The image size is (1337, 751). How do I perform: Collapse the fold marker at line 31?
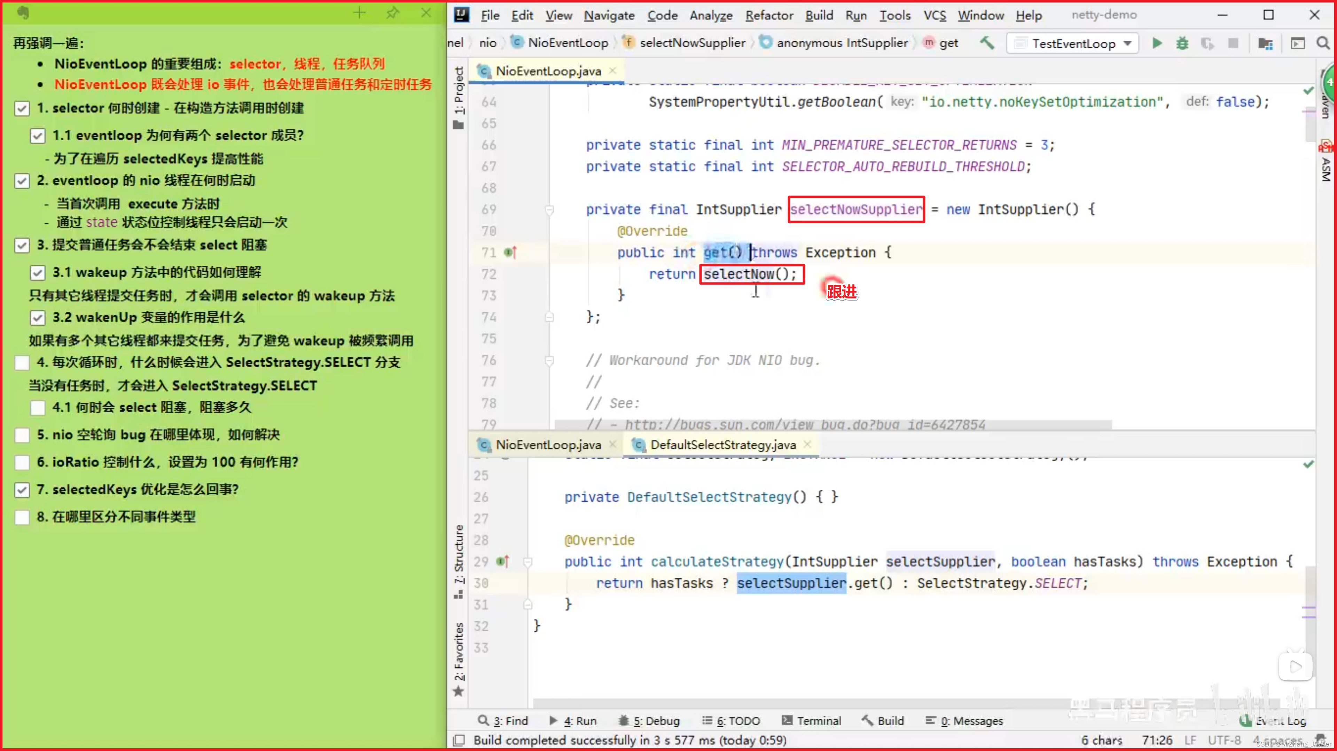(528, 604)
